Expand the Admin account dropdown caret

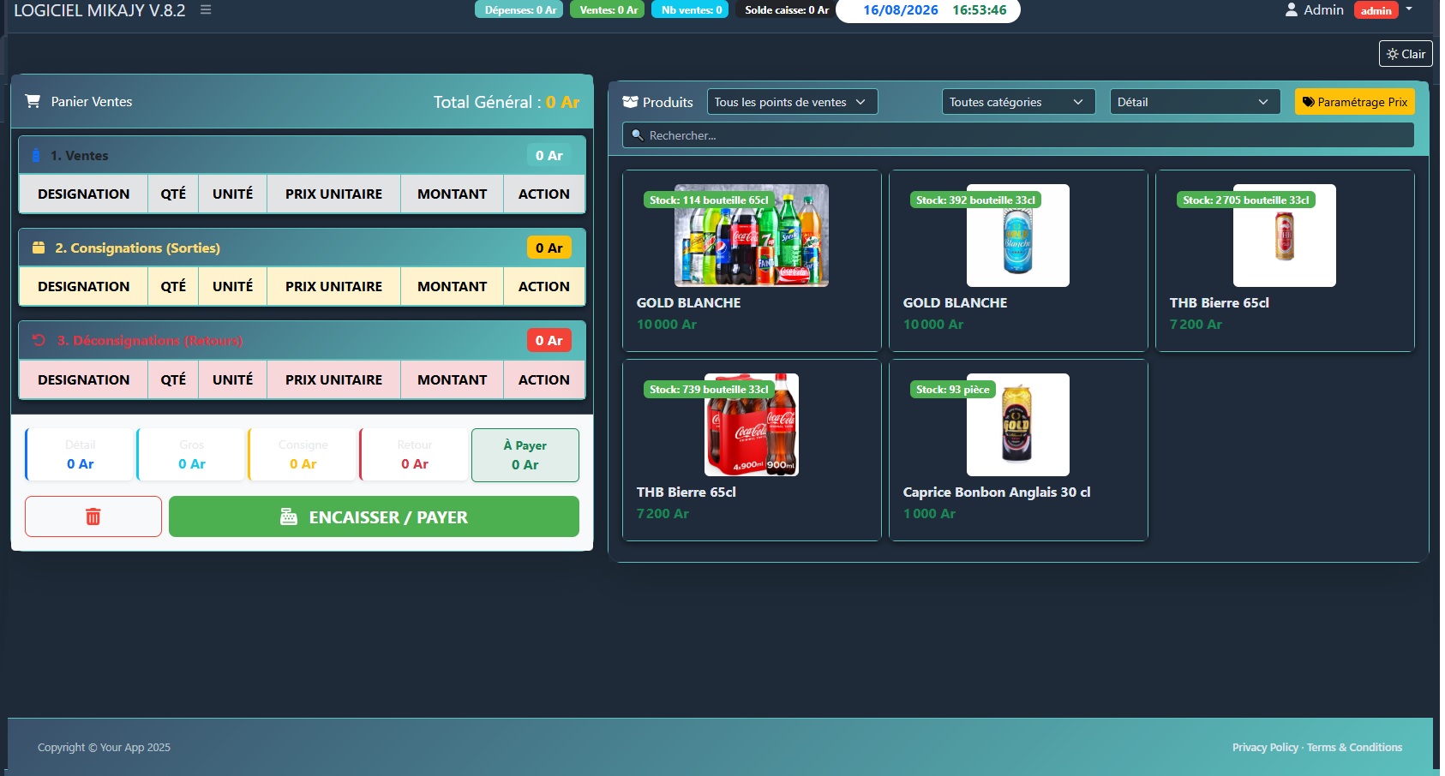pos(1409,9)
